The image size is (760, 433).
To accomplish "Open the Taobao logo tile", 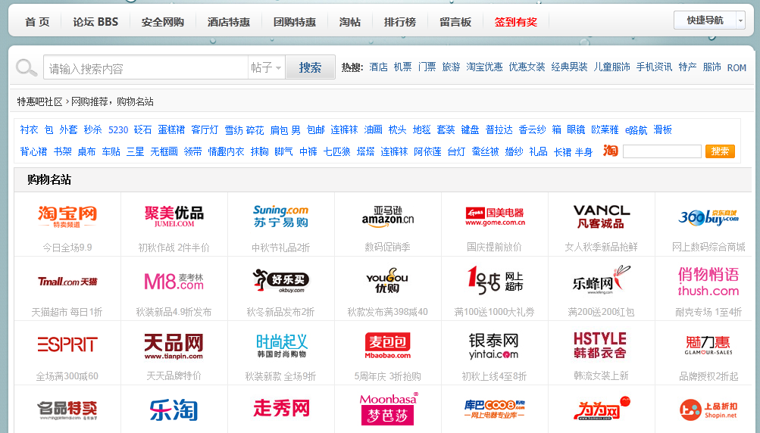I will (x=67, y=216).
